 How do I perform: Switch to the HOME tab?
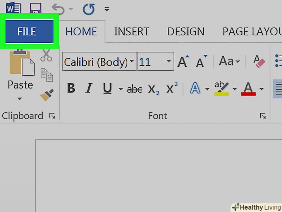click(81, 31)
